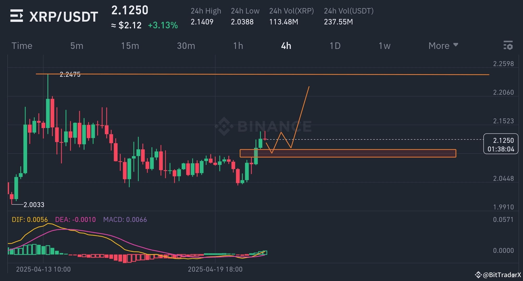Switch to the 30m timeframe

(186, 46)
